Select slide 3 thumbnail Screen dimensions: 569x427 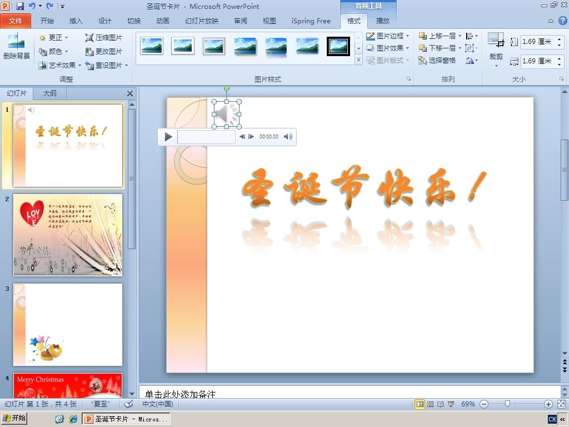pos(68,325)
